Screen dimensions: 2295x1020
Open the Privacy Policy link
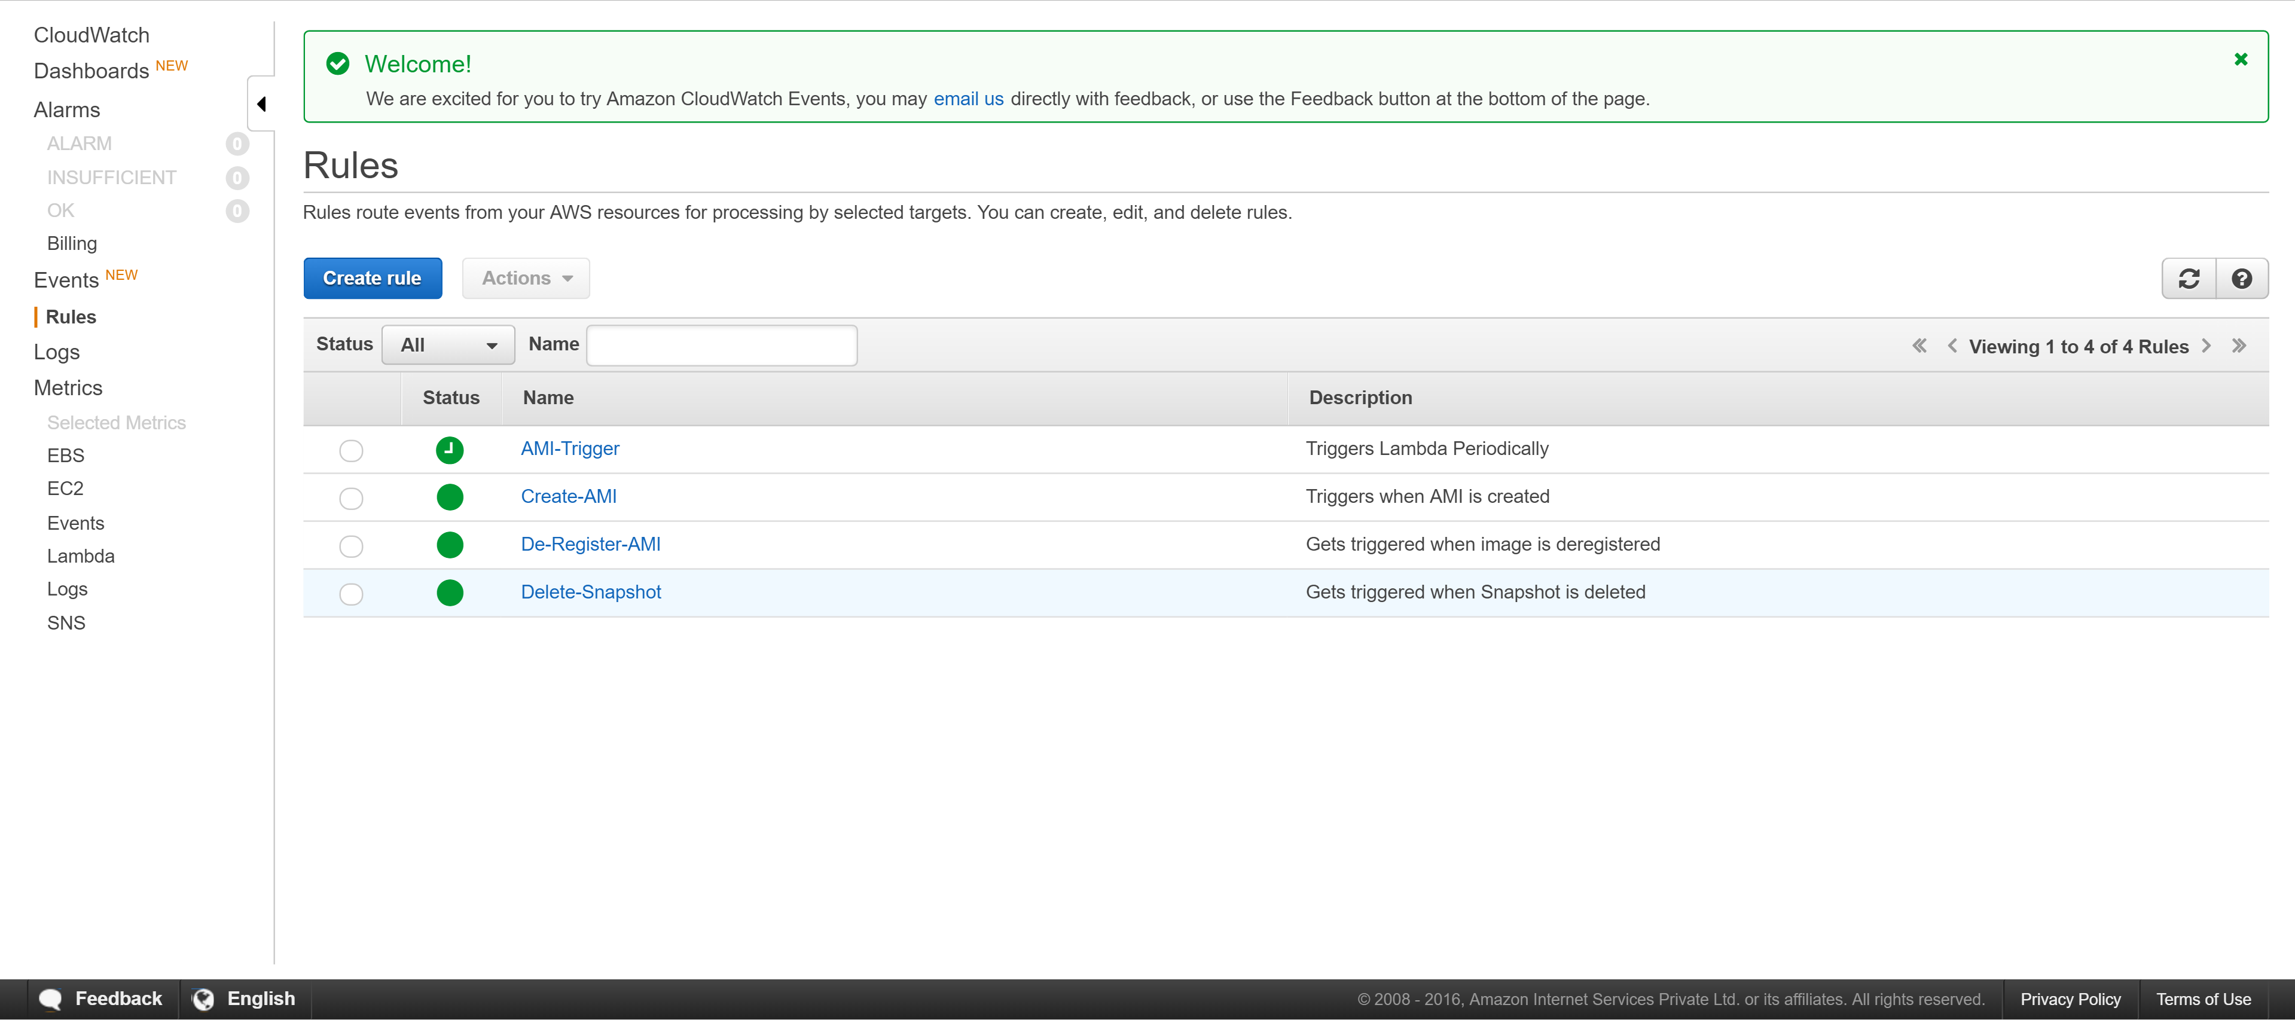[2071, 1000]
